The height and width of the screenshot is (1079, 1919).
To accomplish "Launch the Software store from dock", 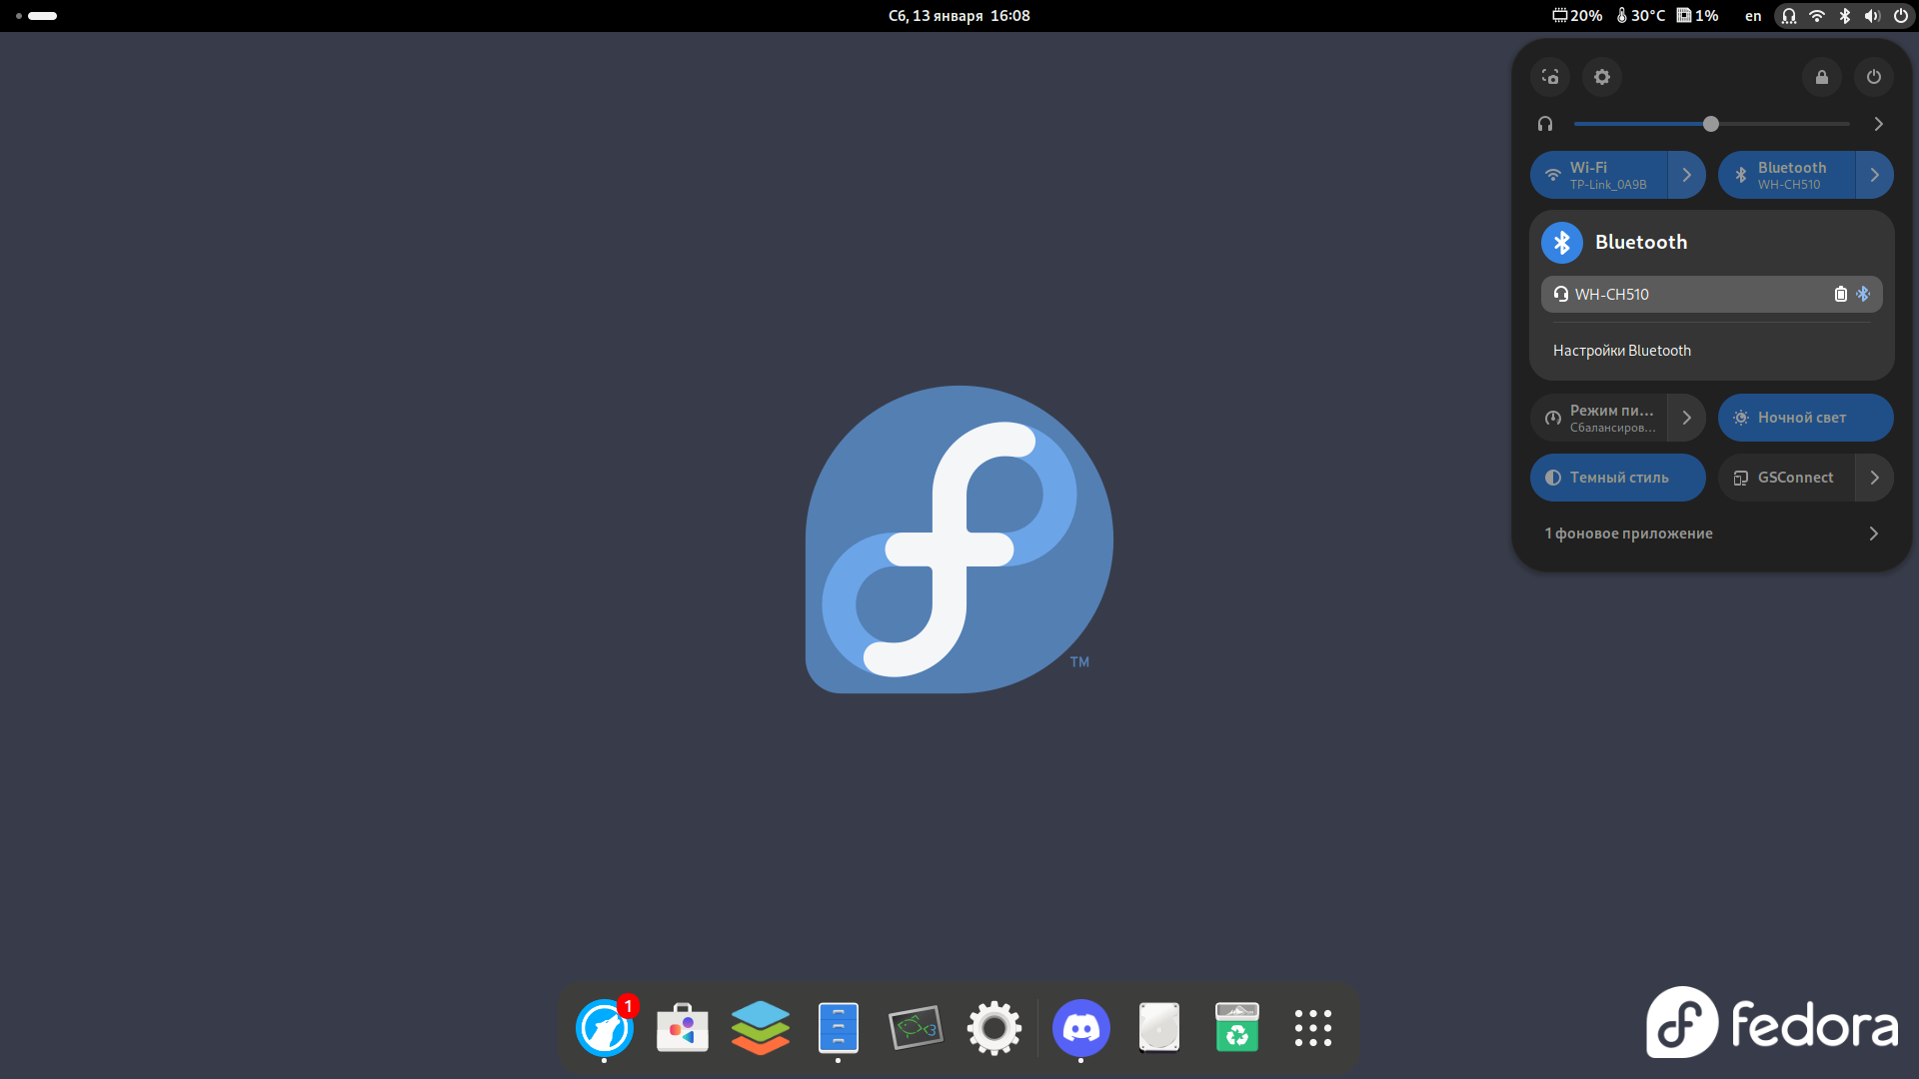I will (x=683, y=1027).
